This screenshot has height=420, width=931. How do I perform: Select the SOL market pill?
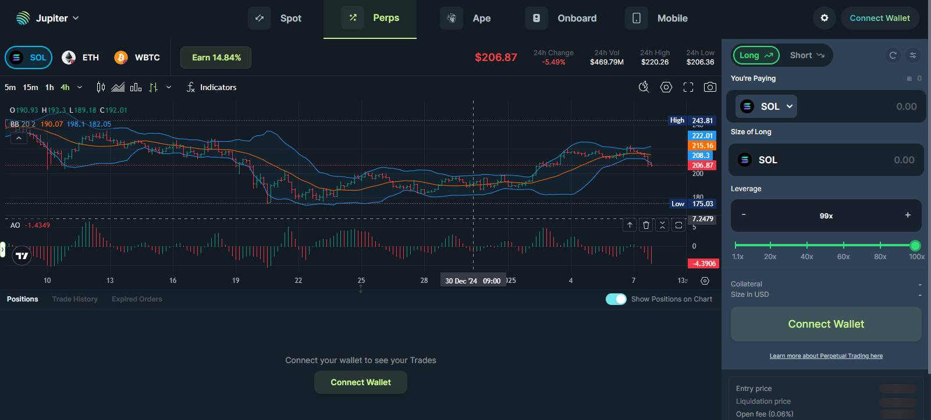pos(29,58)
